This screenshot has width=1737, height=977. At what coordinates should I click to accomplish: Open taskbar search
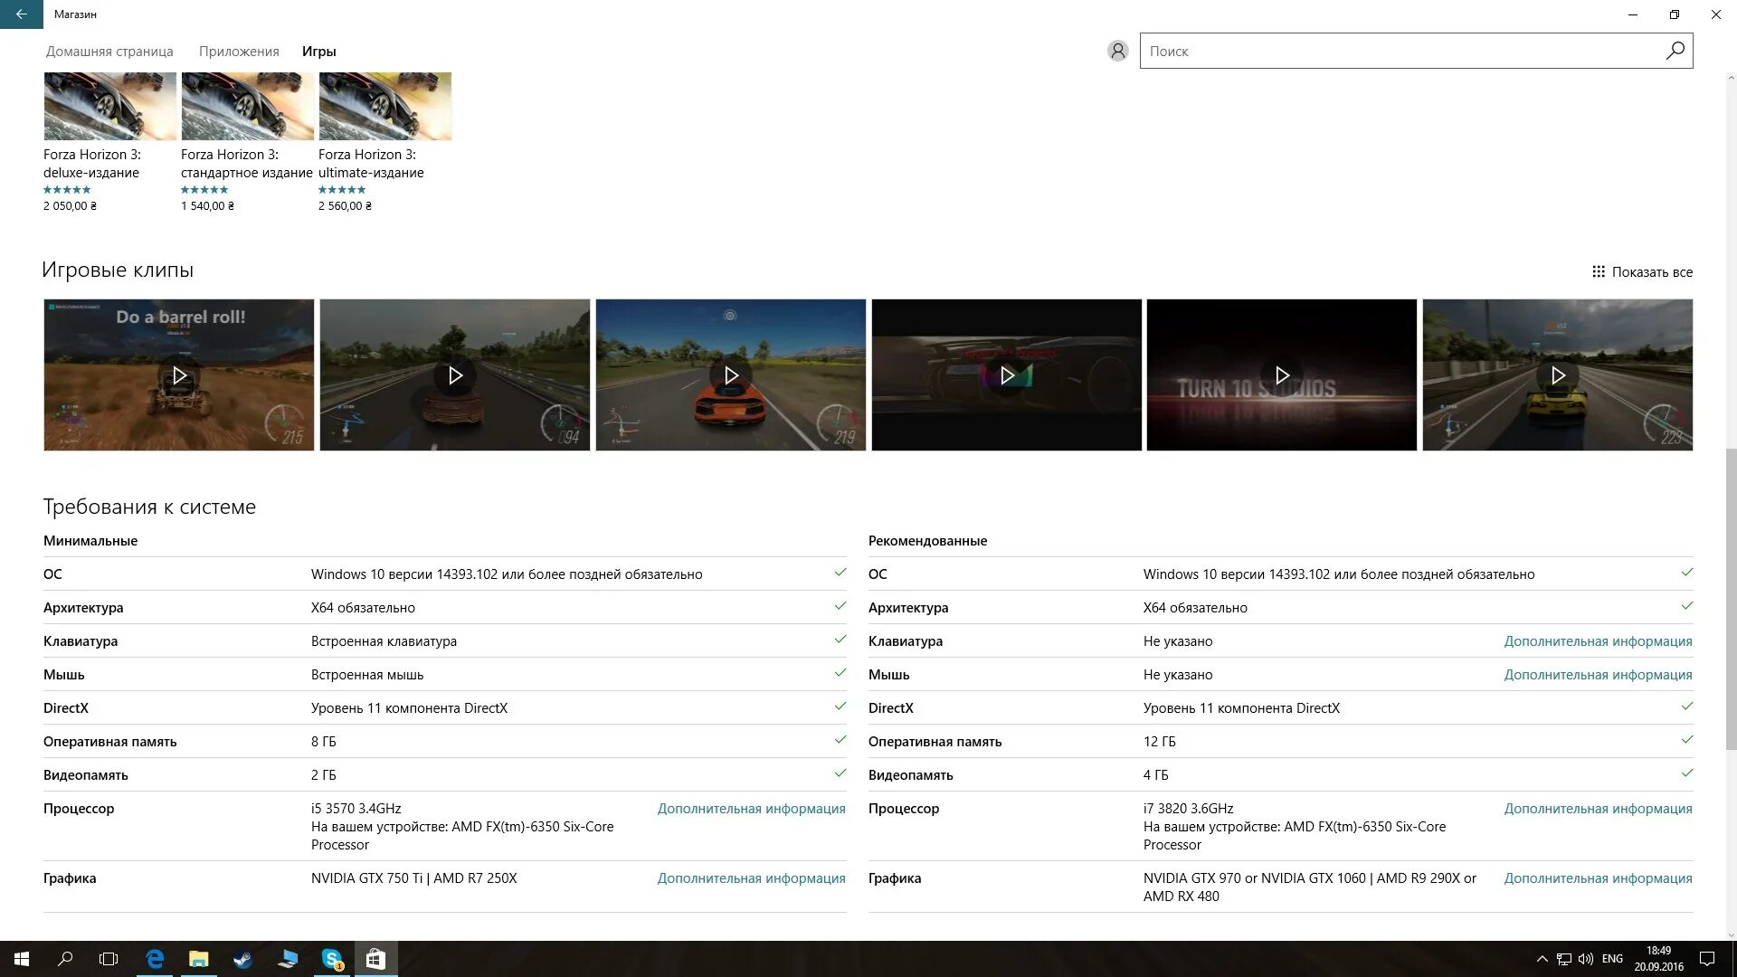pos(65,959)
